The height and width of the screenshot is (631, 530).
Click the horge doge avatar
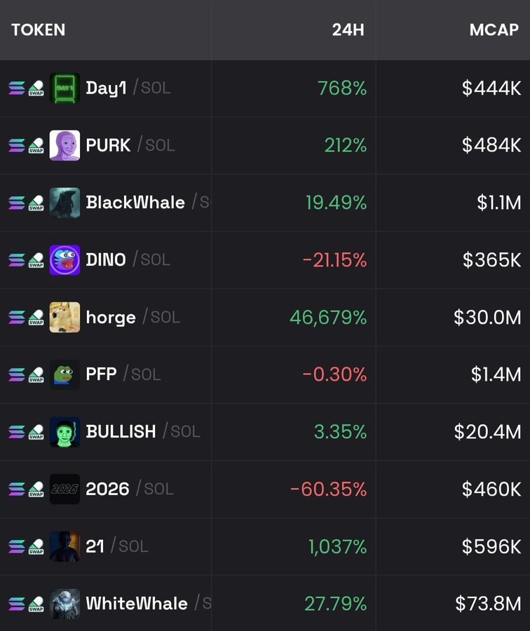tap(64, 318)
